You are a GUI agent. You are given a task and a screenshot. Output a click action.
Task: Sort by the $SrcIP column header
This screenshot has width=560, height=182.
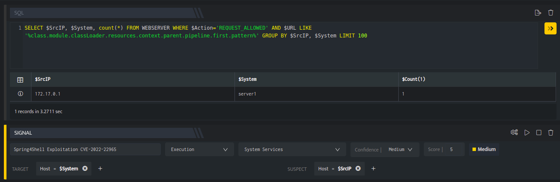click(x=132, y=80)
